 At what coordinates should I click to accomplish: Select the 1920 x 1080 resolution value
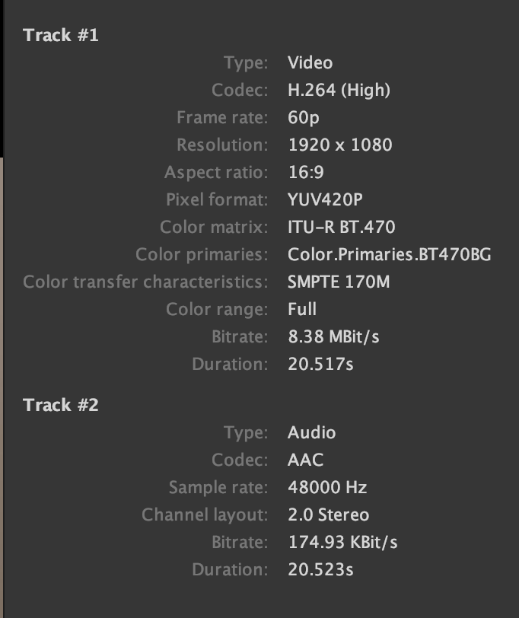340,145
